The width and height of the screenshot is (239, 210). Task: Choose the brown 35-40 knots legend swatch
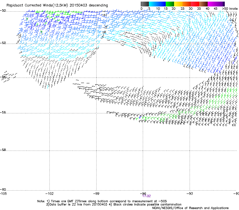203,4
